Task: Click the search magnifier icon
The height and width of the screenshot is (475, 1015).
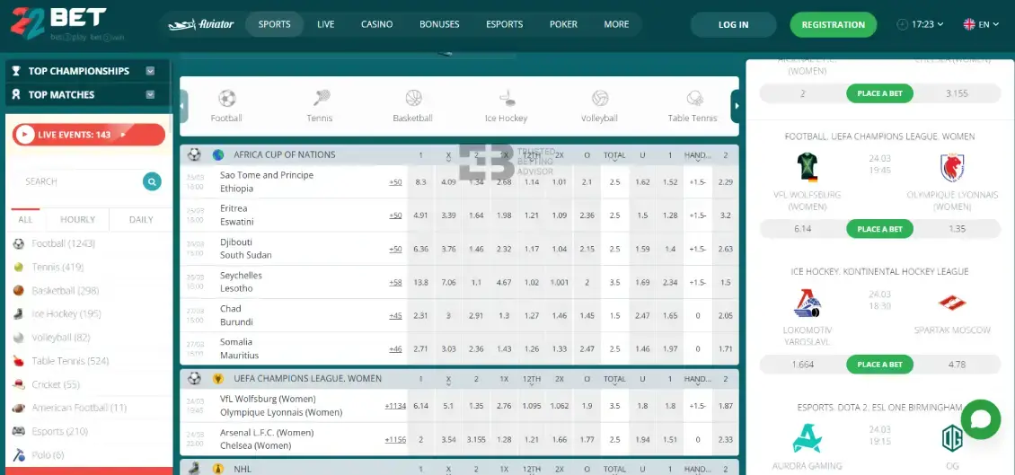Action: point(152,181)
